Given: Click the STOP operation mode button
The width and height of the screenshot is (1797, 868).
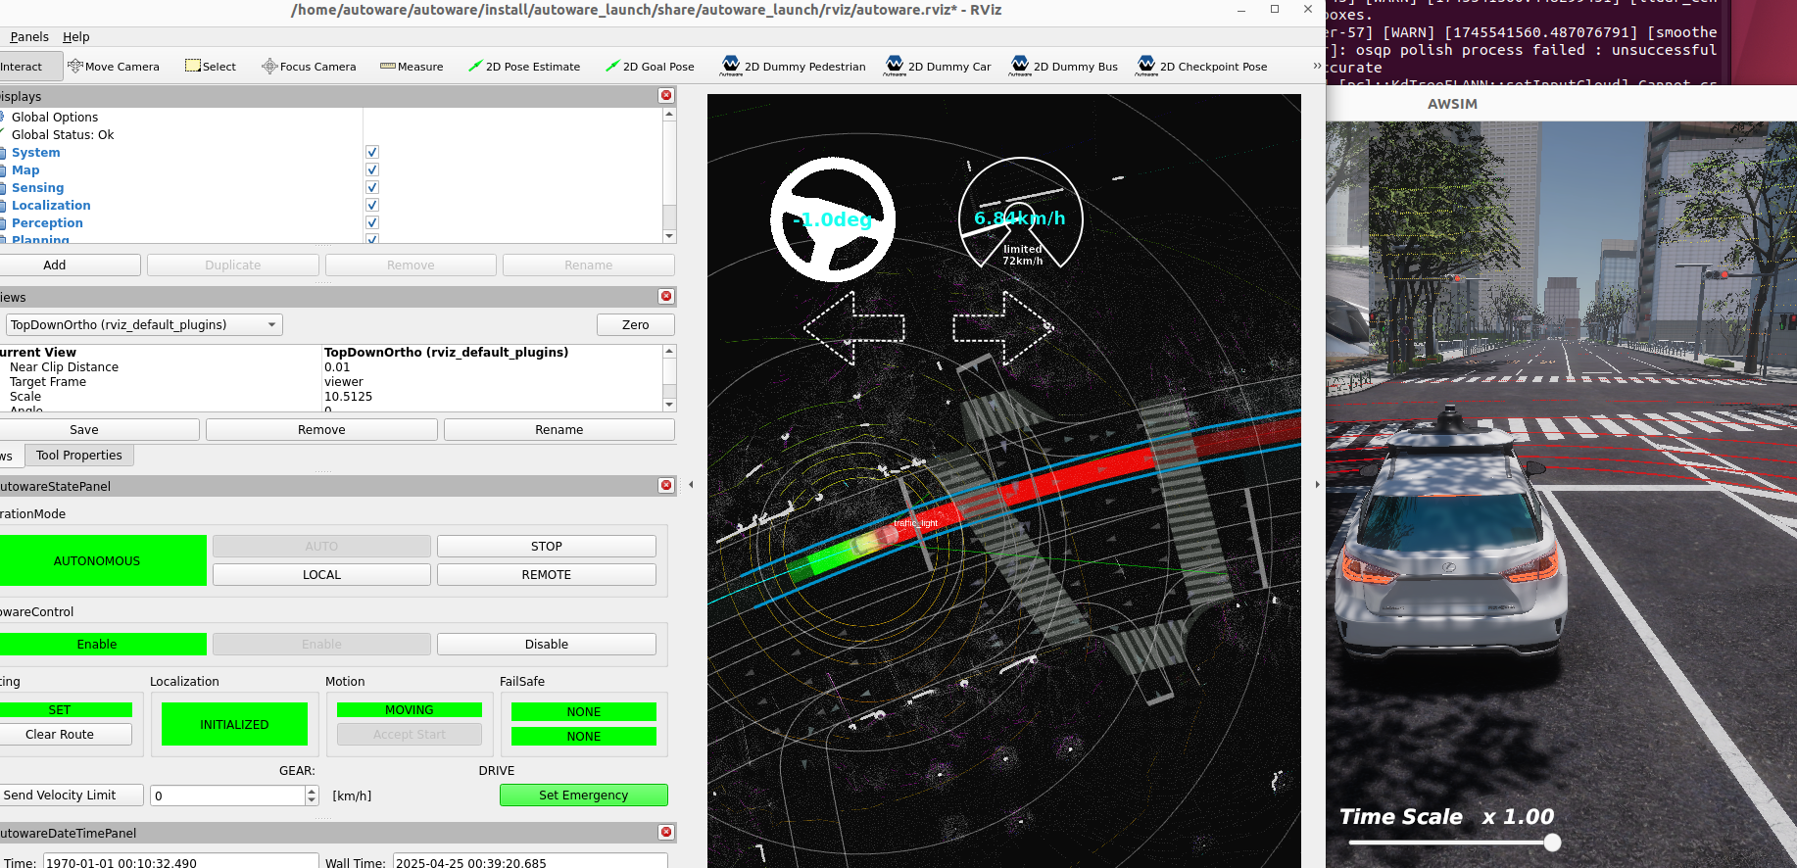Looking at the screenshot, I should coord(547,546).
